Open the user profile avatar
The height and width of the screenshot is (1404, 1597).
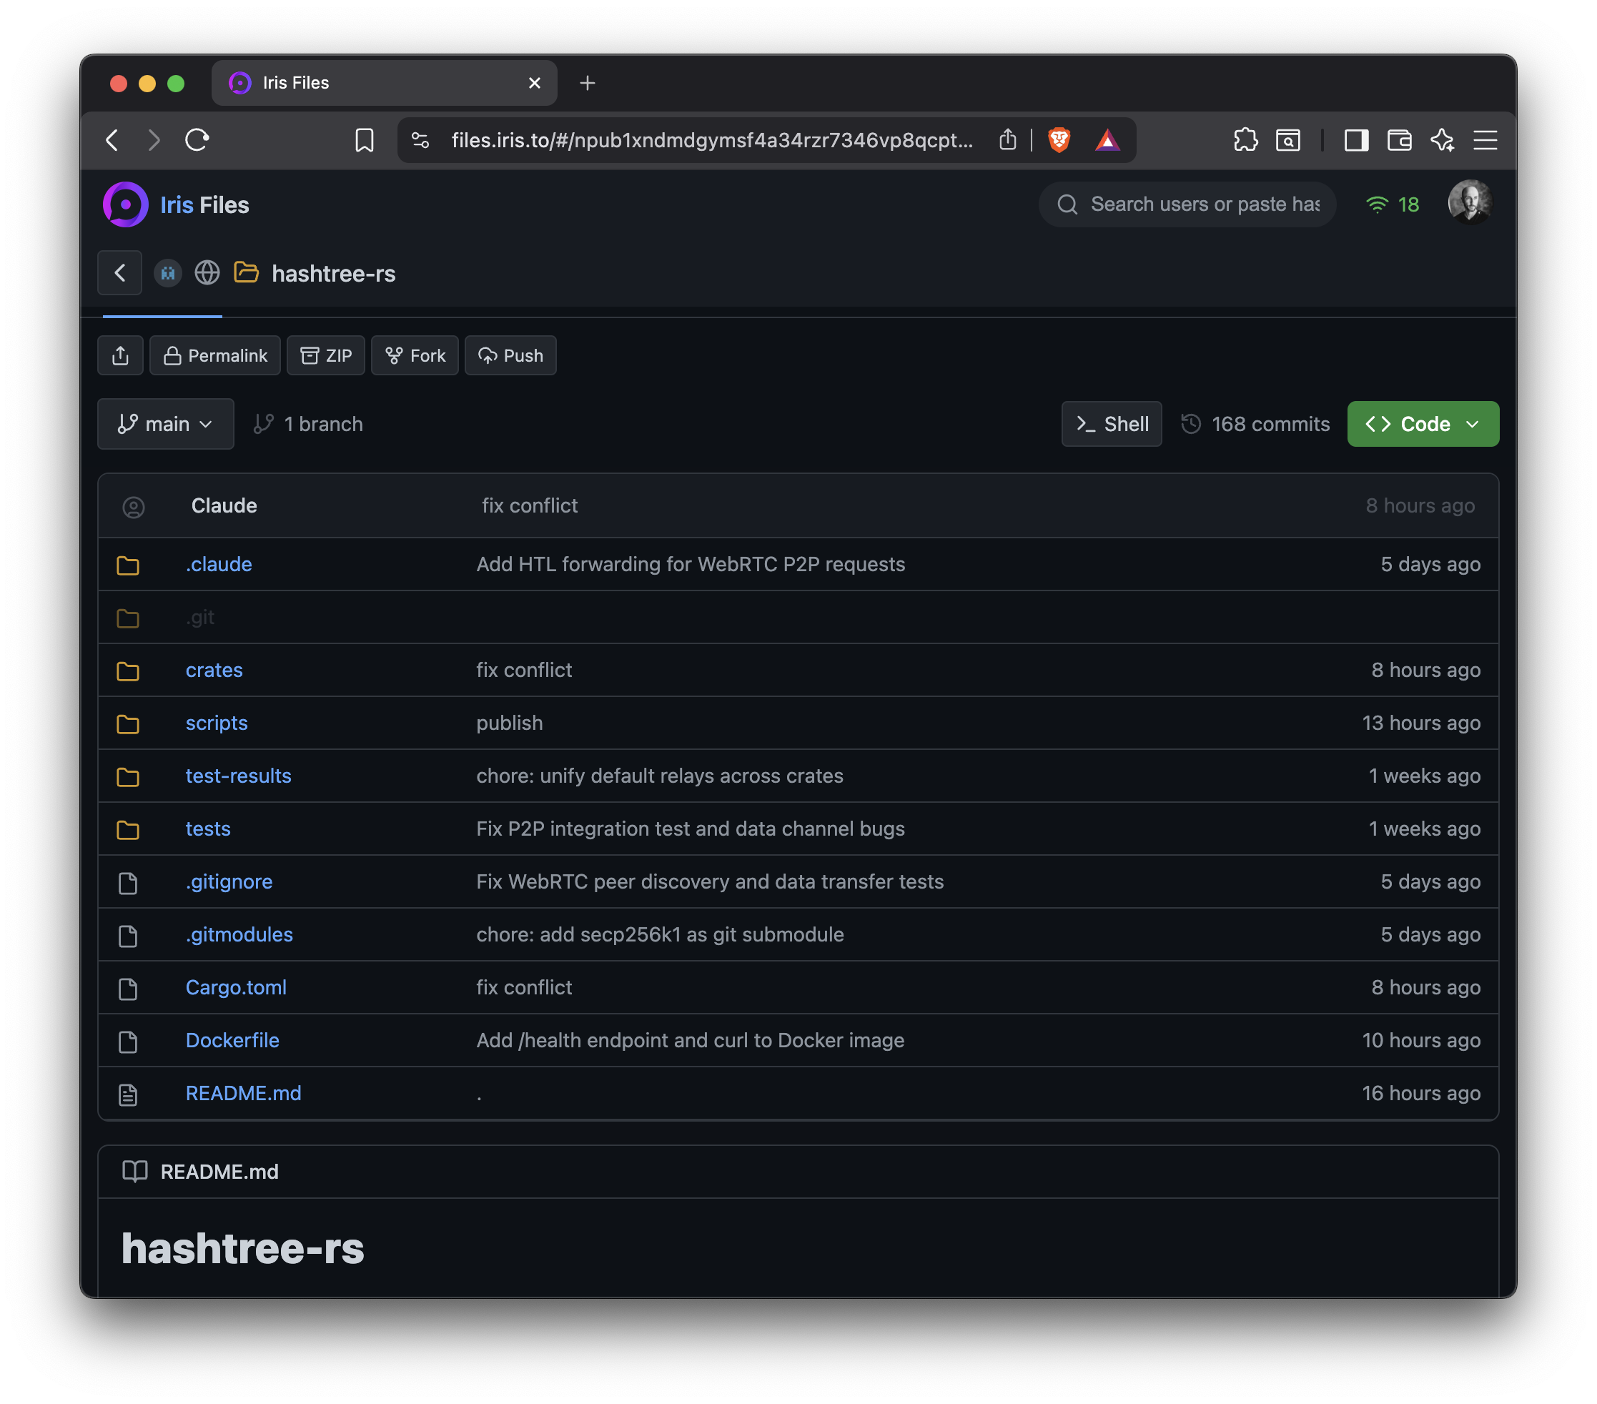click(x=1469, y=203)
